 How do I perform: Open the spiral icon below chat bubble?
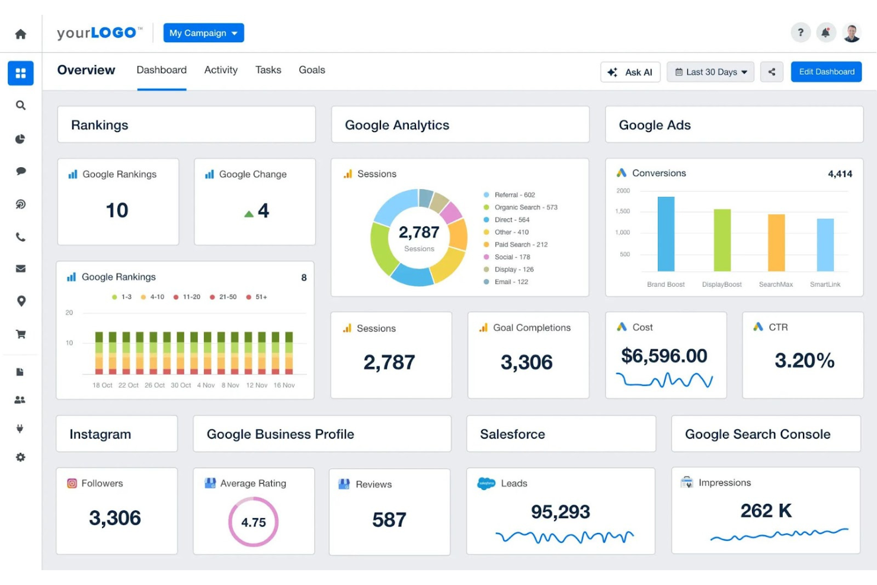click(x=21, y=204)
